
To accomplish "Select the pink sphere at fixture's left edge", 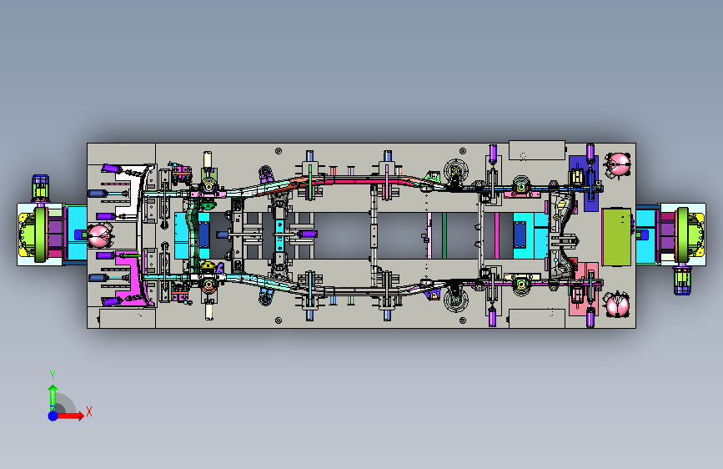I will pyautogui.click(x=99, y=236).
